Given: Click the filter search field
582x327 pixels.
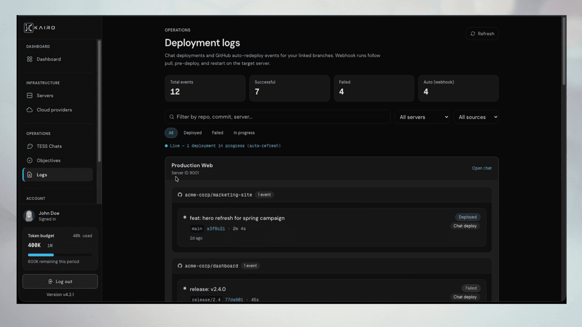Looking at the screenshot, I should [277, 117].
